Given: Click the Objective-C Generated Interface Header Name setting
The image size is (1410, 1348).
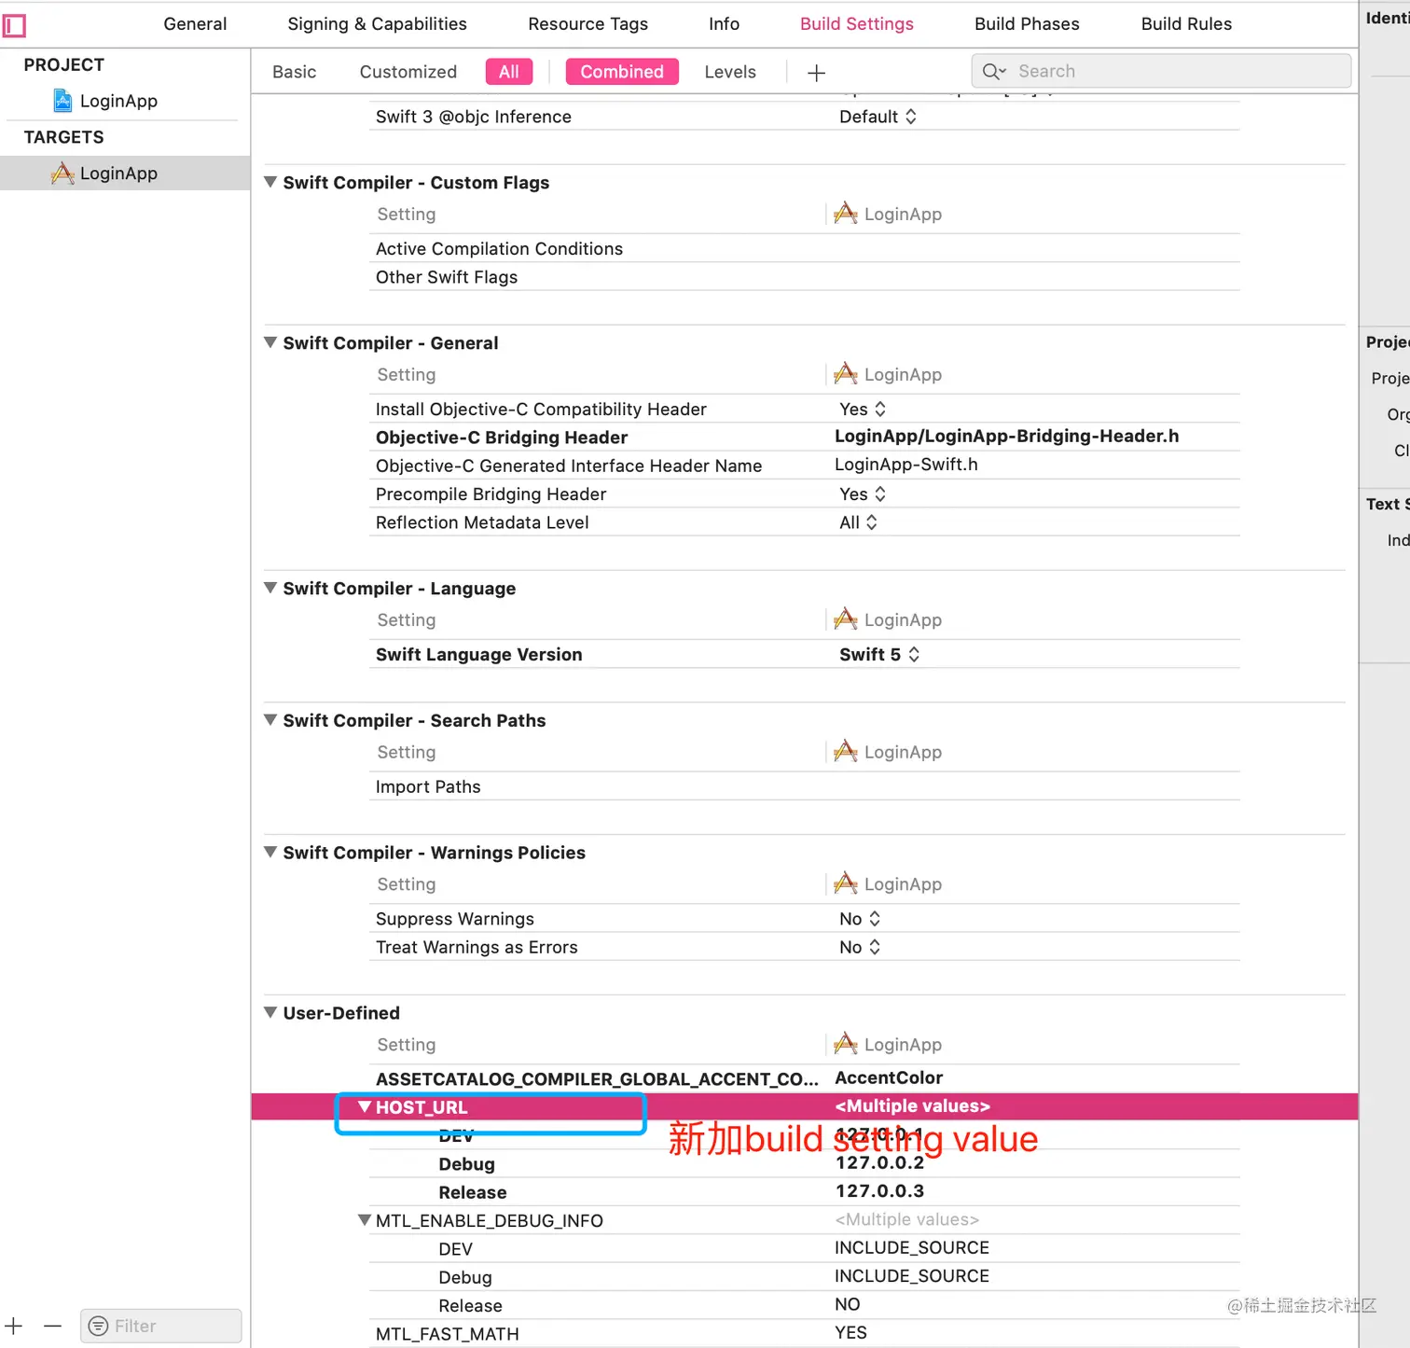Looking at the screenshot, I should 569,466.
